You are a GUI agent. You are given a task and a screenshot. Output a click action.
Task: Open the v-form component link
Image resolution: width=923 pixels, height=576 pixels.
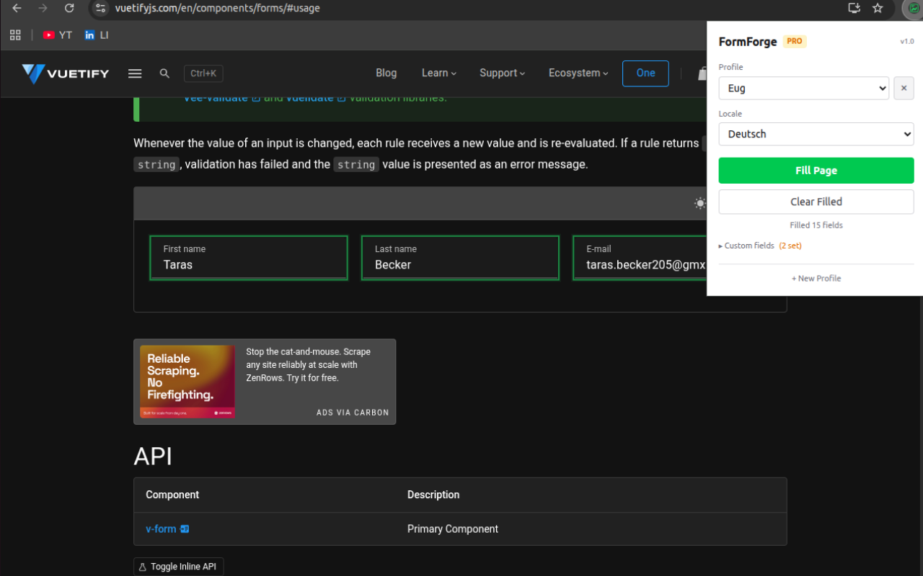point(160,528)
